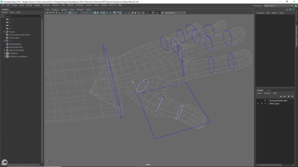Select the defaultObjectSet item
Viewport: 298px width, 167px height.
(x=15, y=47)
